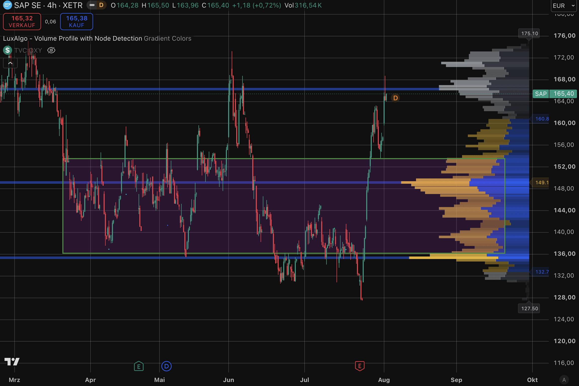Click the Open value 164,28 in the header
The height and width of the screenshot is (386, 579).
127,5
